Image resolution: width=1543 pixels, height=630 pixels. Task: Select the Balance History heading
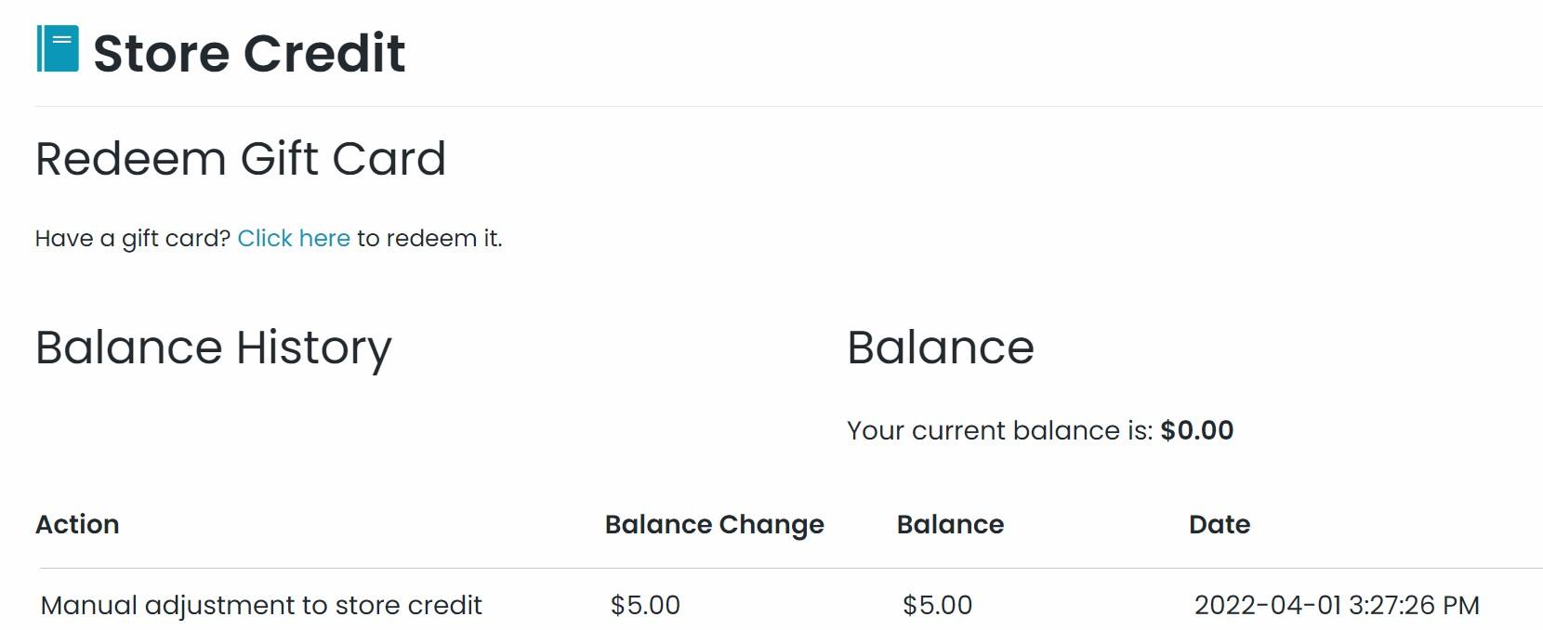[x=214, y=348]
